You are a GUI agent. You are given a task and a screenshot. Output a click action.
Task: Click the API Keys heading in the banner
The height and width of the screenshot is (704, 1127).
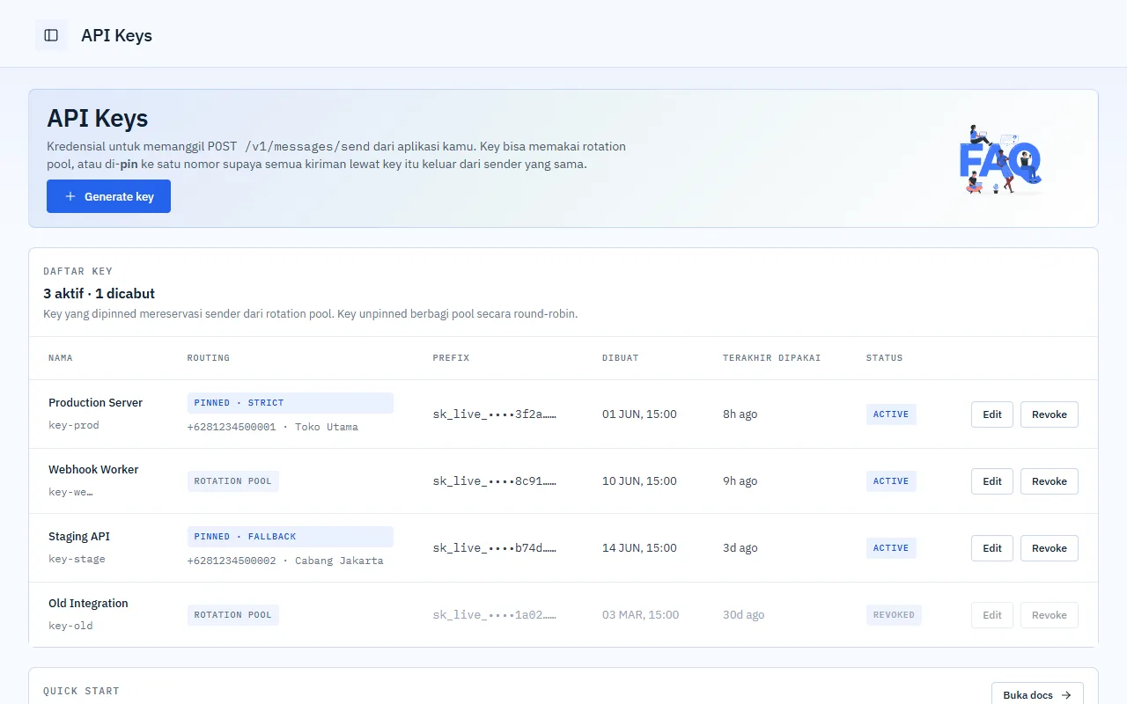pos(97,118)
